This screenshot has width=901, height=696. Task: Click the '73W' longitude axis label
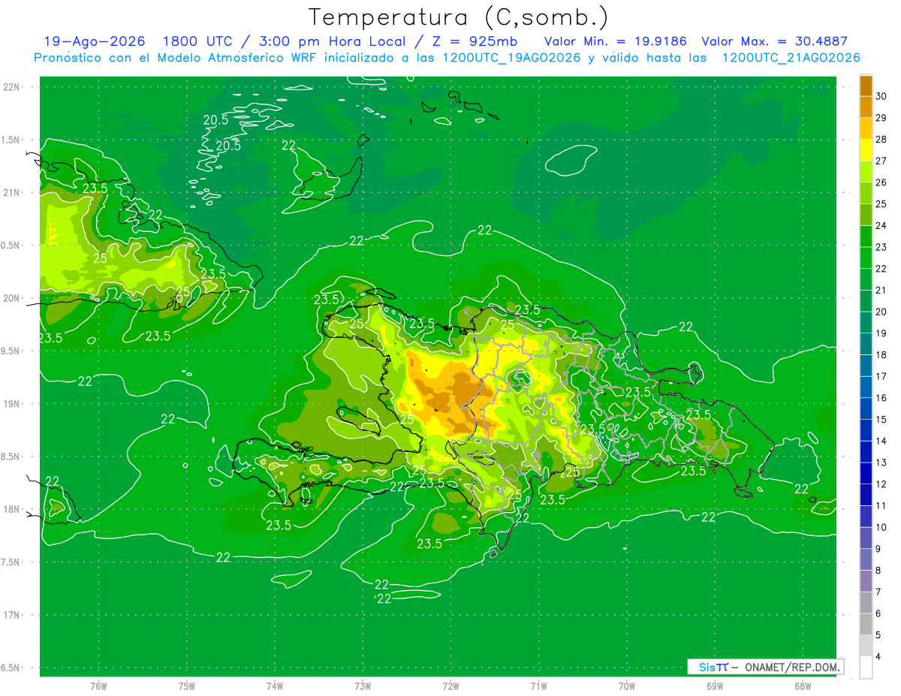363,685
